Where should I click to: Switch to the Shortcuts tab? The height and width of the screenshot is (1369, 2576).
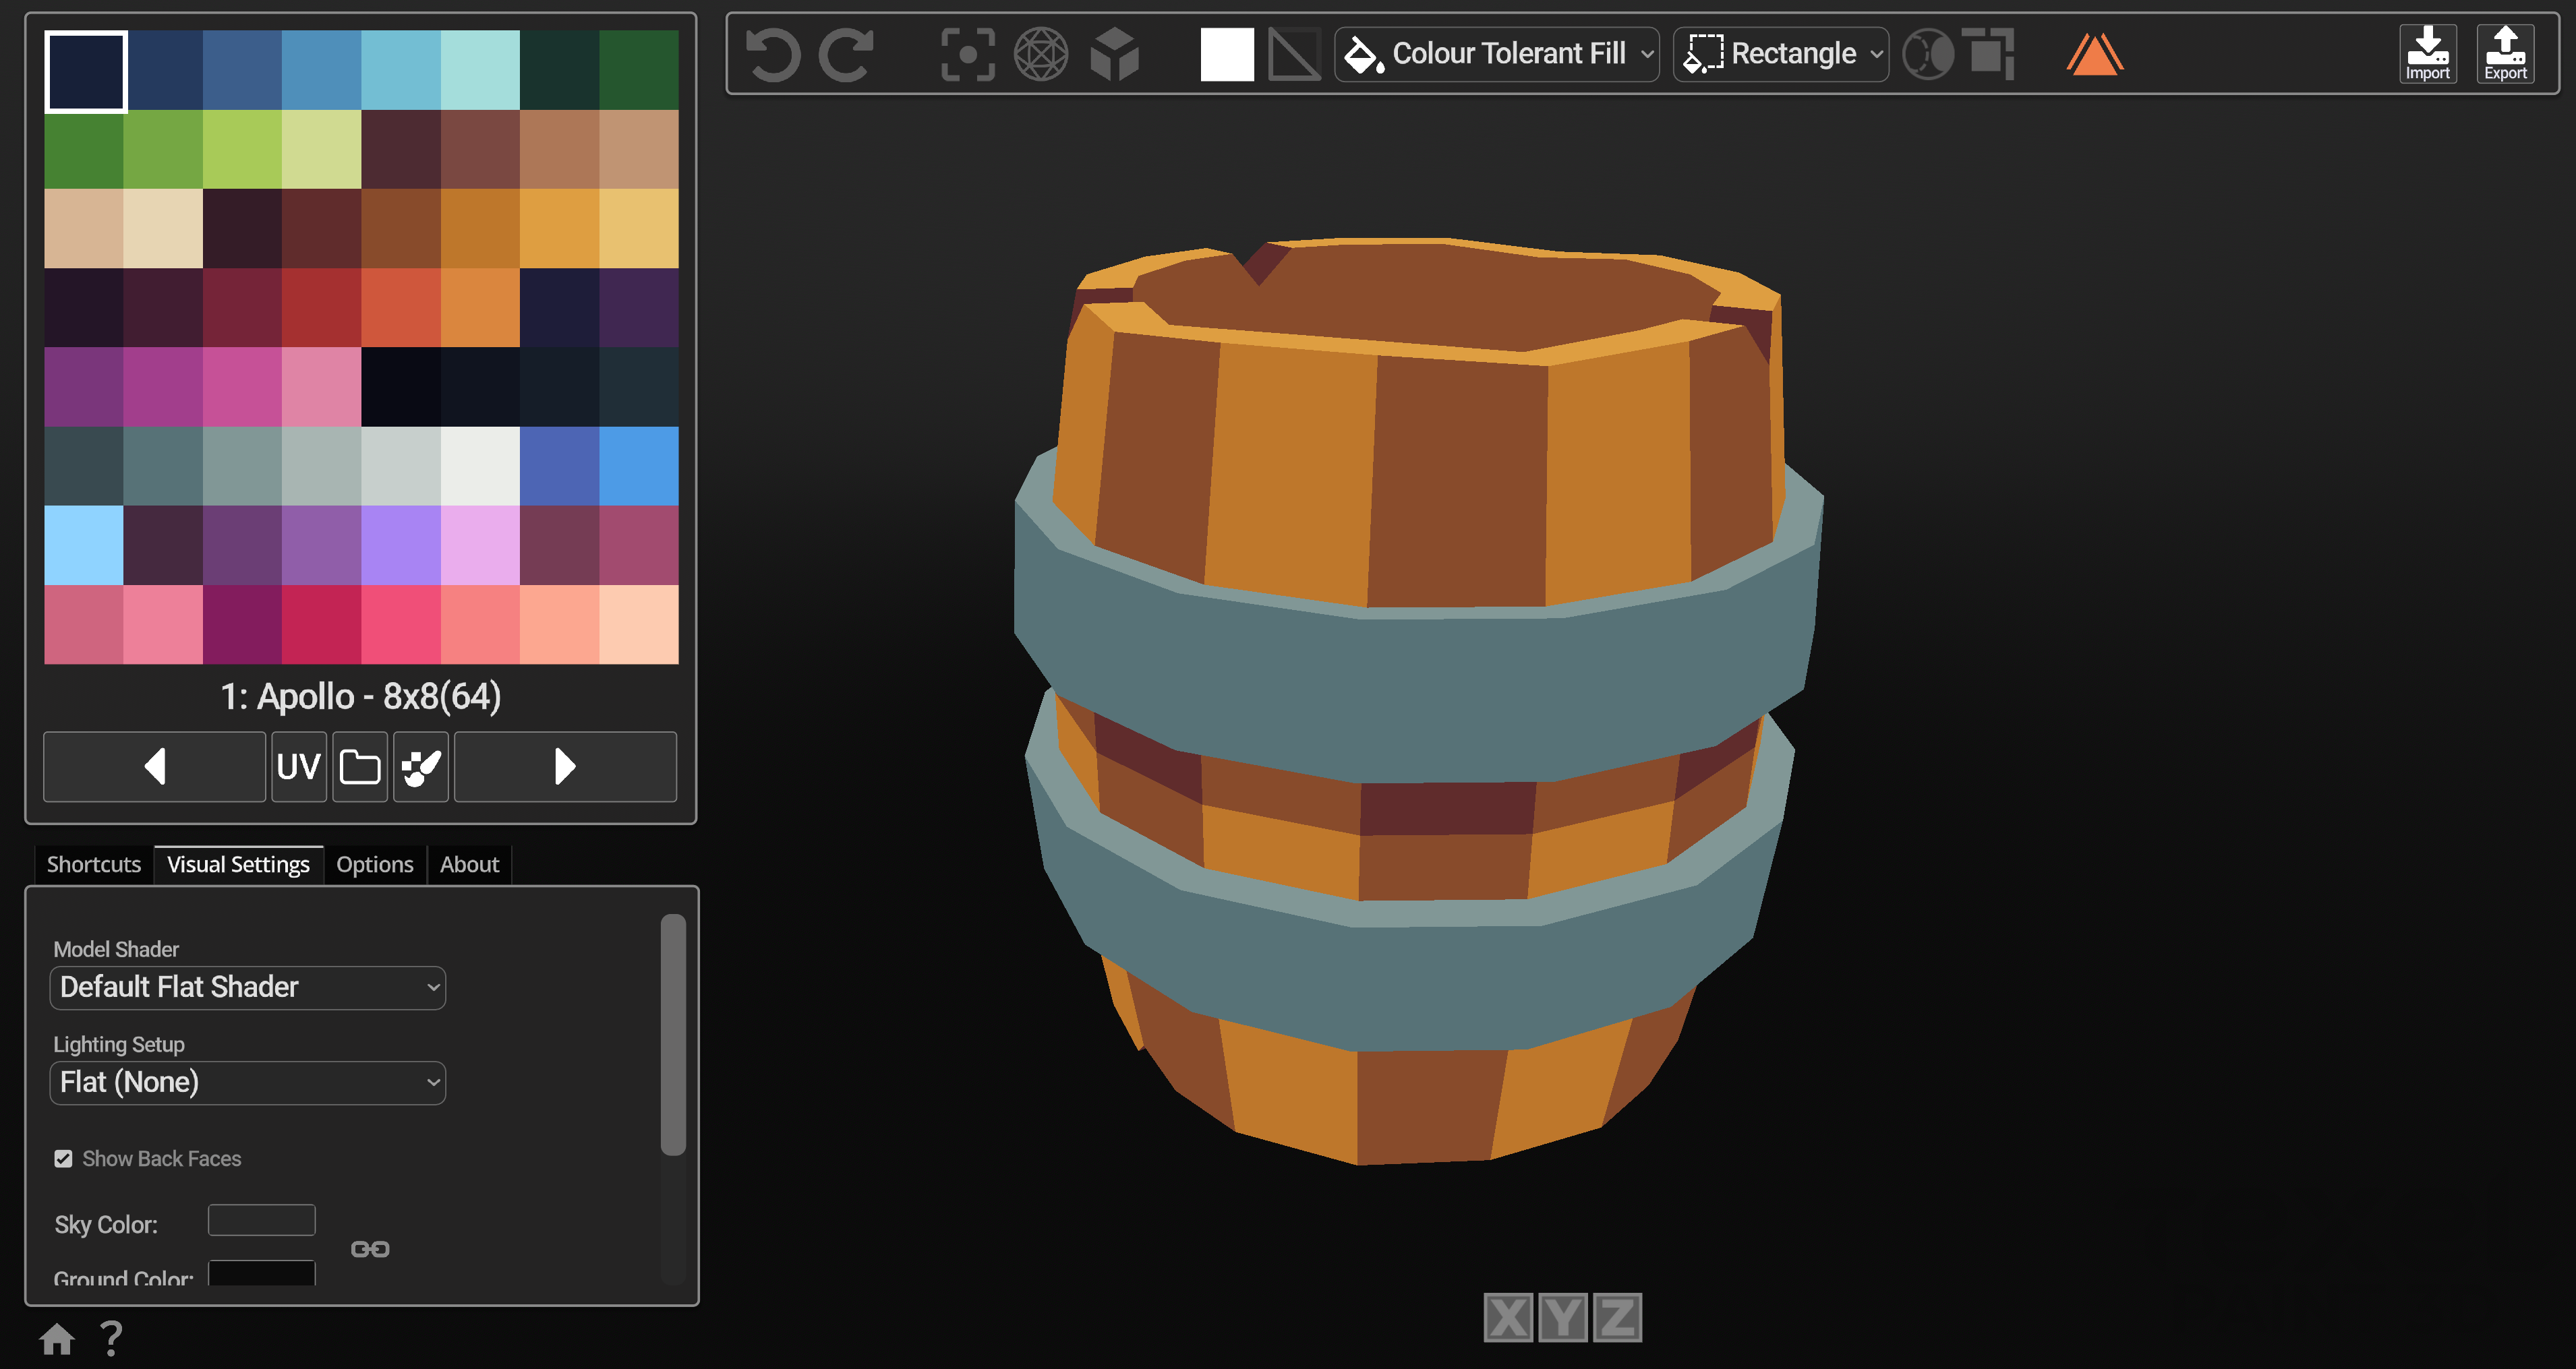(x=93, y=864)
